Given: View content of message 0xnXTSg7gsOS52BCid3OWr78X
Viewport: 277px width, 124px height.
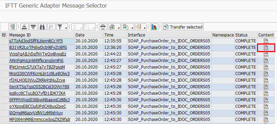Looking at the screenshot, I should coord(266,87).
